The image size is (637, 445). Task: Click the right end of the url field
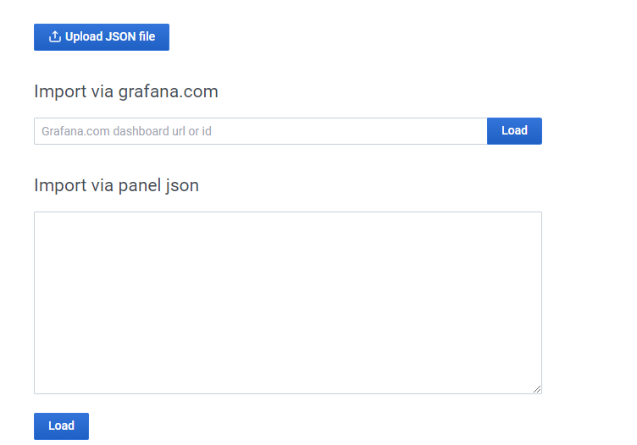pyautogui.click(x=476, y=131)
